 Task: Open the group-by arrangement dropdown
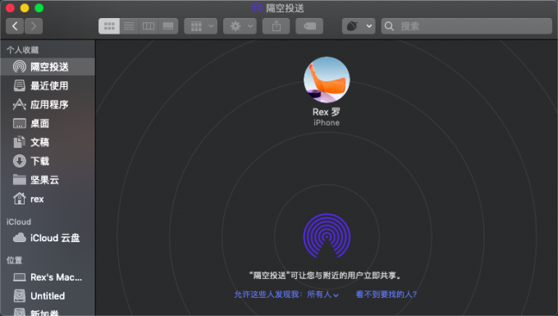(201, 26)
